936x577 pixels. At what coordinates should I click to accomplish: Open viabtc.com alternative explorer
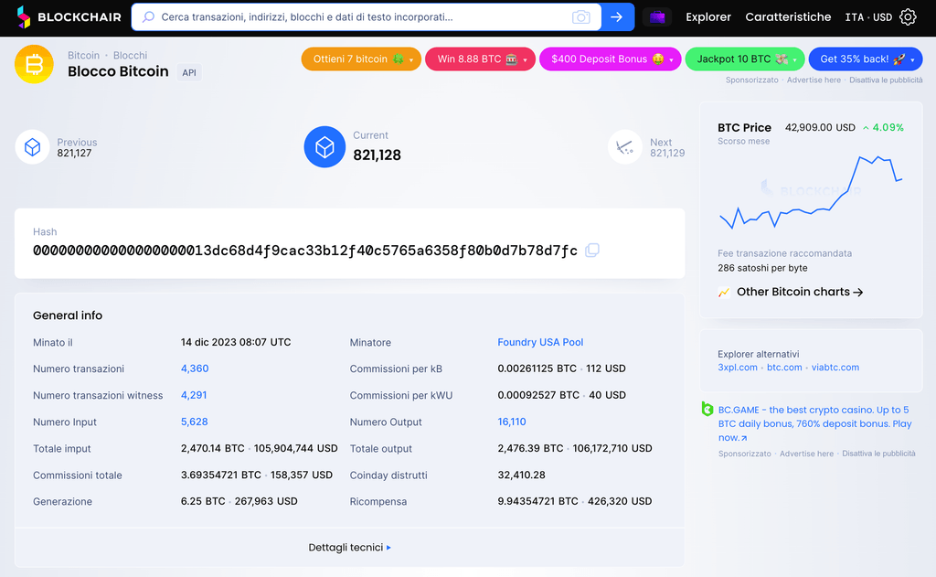pos(835,368)
